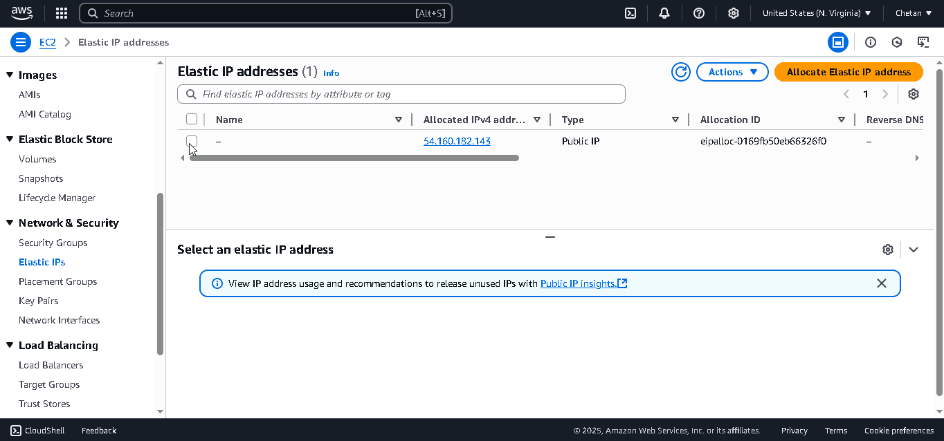Click the info icon in the banner

click(x=217, y=283)
